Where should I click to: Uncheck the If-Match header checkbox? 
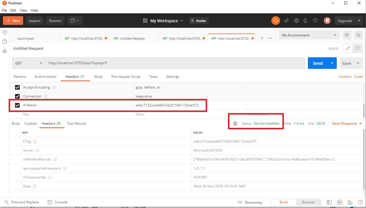coord(17,105)
